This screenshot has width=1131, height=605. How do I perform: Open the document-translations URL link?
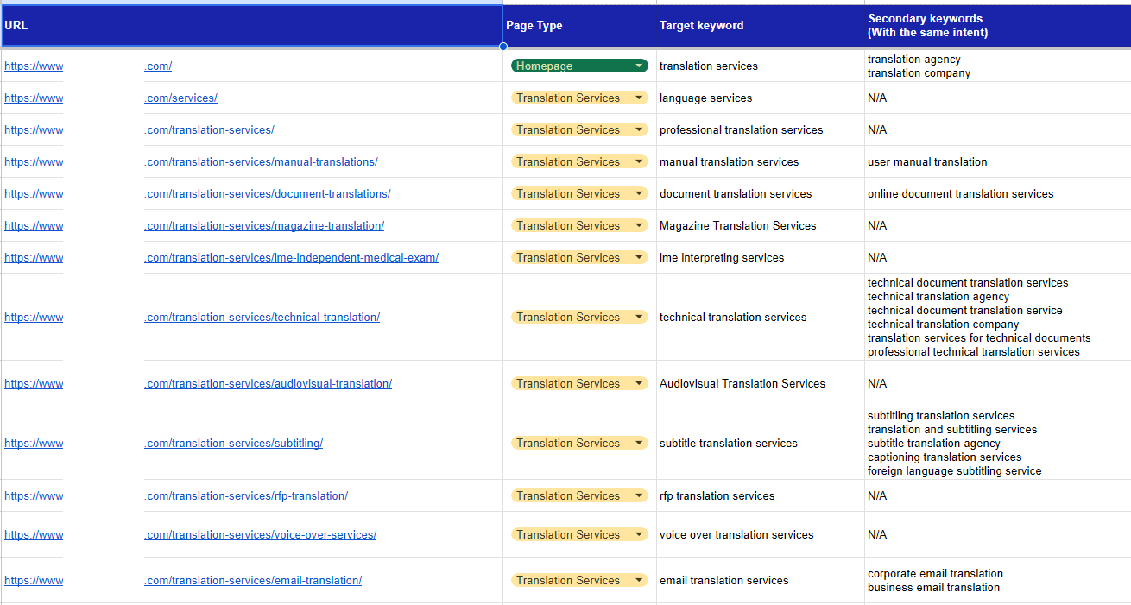coord(268,193)
